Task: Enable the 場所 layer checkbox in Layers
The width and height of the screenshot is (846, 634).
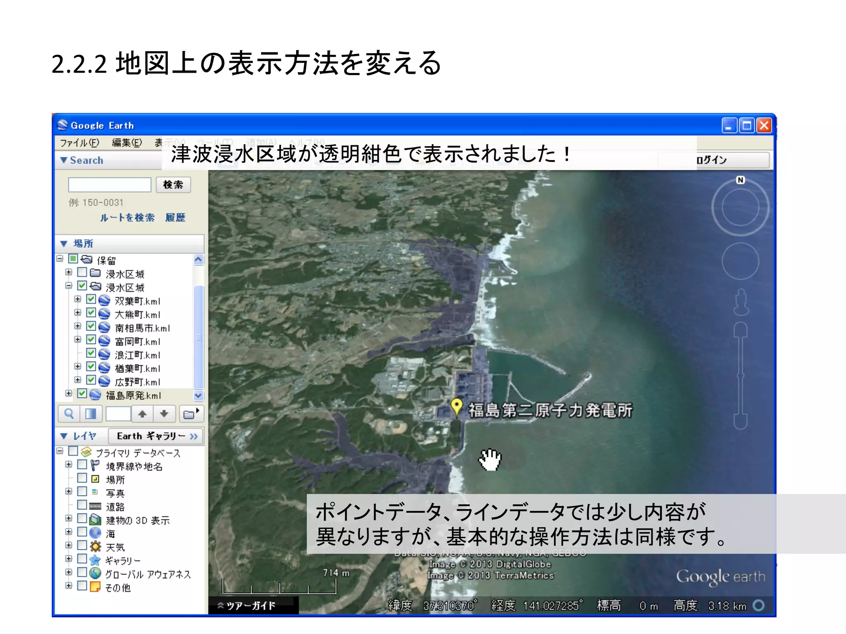Action: (x=82, y=478)
